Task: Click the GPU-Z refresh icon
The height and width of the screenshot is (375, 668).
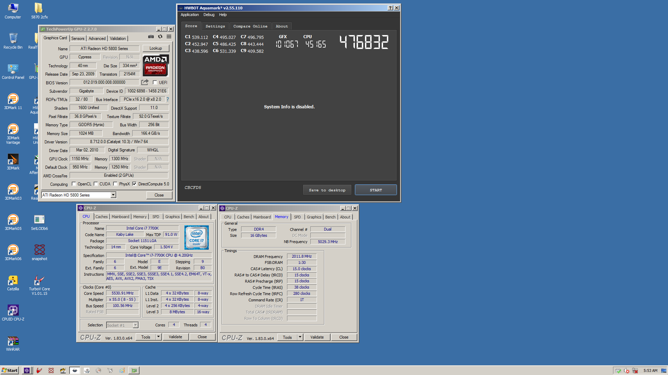Action: tap(160, 36)
